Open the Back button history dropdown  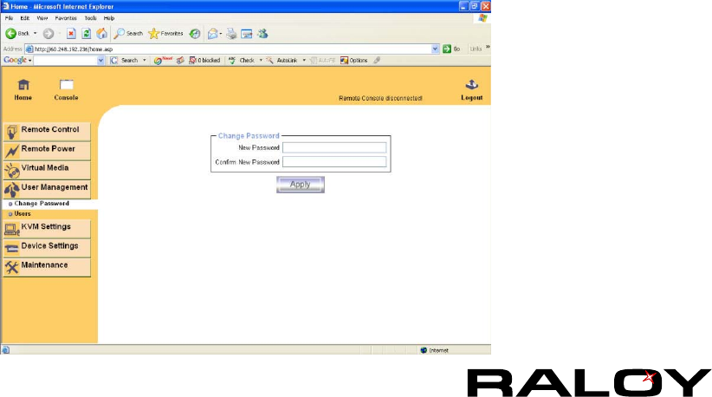click(35, 33)
